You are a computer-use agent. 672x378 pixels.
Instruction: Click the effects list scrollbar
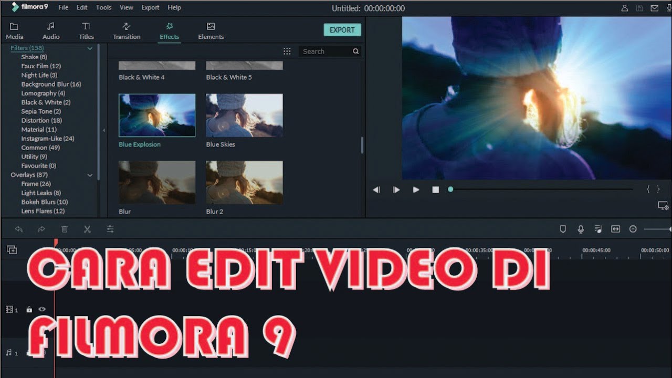click(362, 145)
